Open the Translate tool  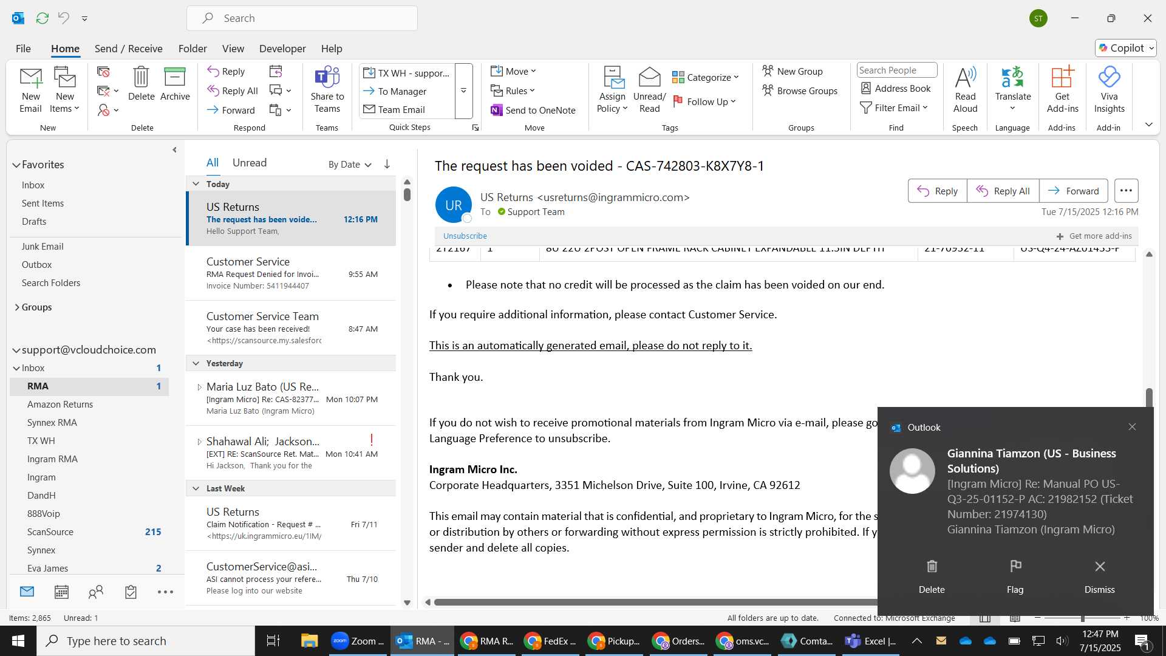(x=1012, y=90)
